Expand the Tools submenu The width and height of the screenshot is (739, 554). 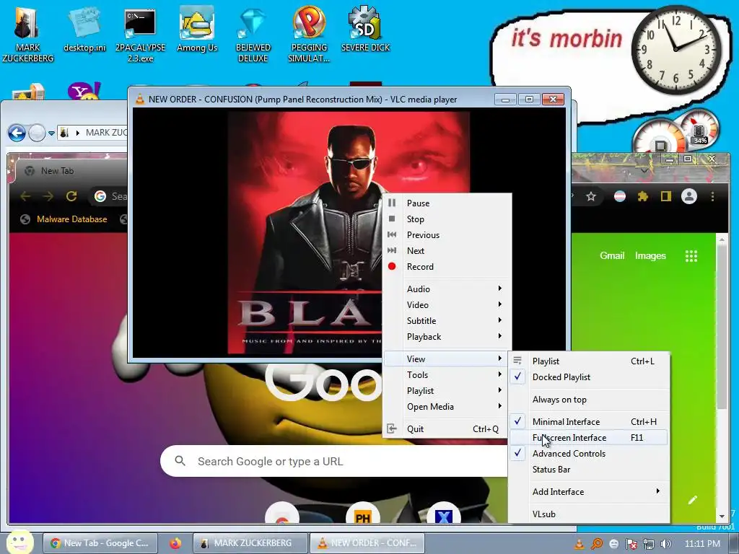446,375
